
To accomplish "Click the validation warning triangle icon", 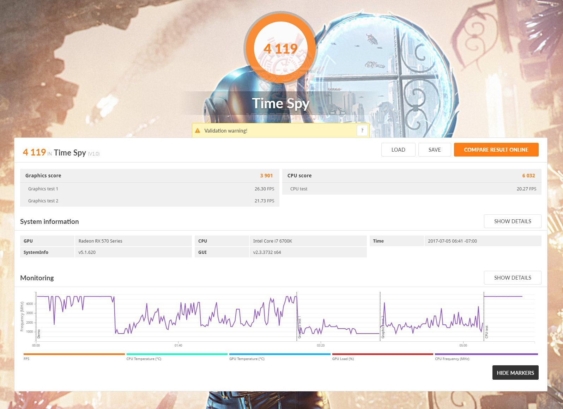I will click(198, 130).
